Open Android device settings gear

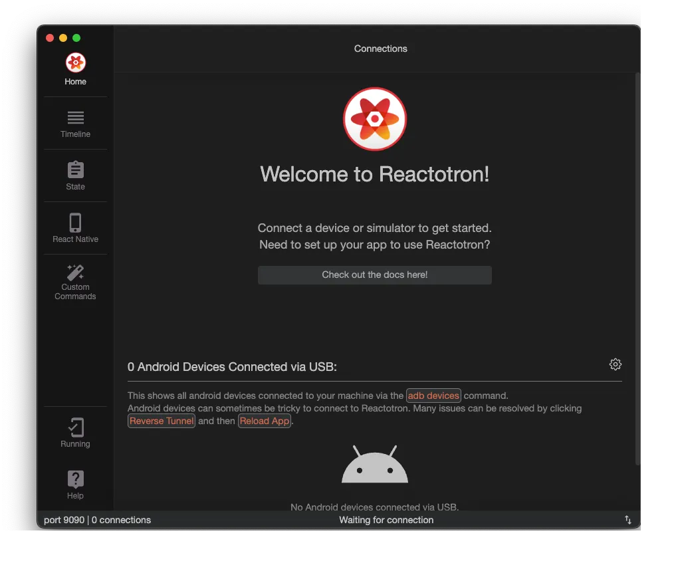[616, 364]
